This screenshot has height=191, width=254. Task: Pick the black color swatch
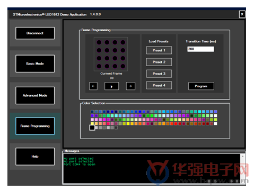pyautogui.click(x=92, y=128)
